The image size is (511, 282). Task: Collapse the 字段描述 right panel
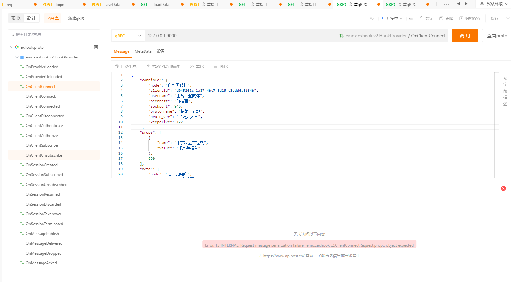(505, 78)
